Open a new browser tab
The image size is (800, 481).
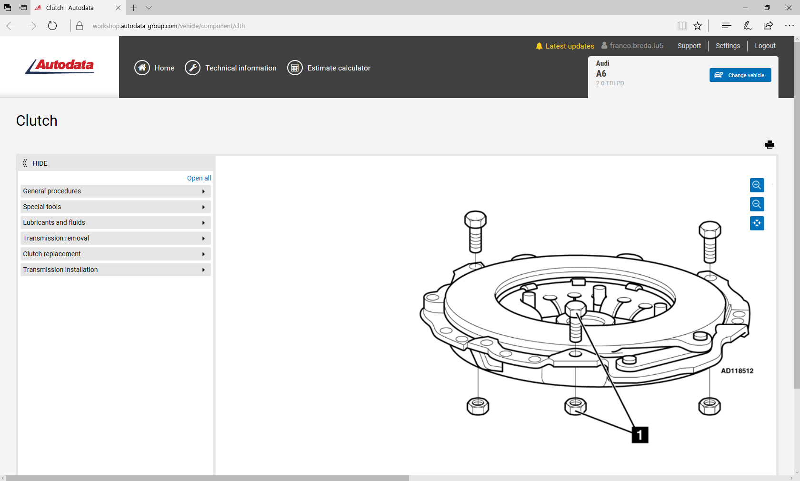coord(134,8)
